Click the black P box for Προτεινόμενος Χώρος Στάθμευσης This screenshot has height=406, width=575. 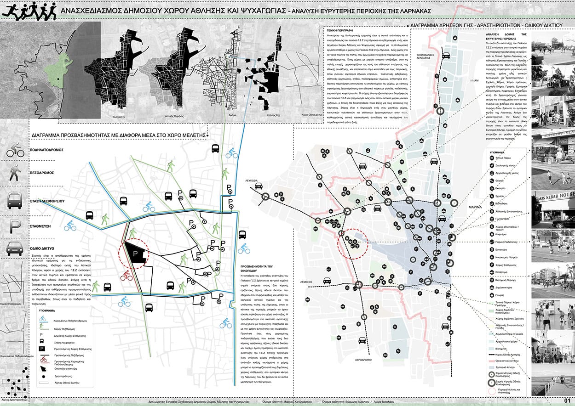42,349
